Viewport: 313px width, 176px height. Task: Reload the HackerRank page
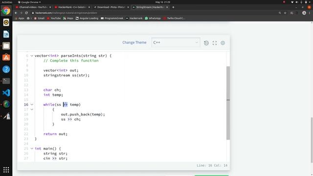[26, 13]
